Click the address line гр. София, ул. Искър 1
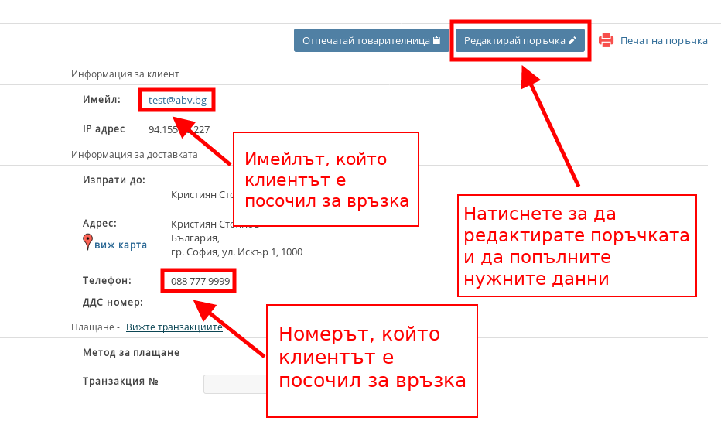The width and height of the screenshot is (721, 428). point(236,252)
